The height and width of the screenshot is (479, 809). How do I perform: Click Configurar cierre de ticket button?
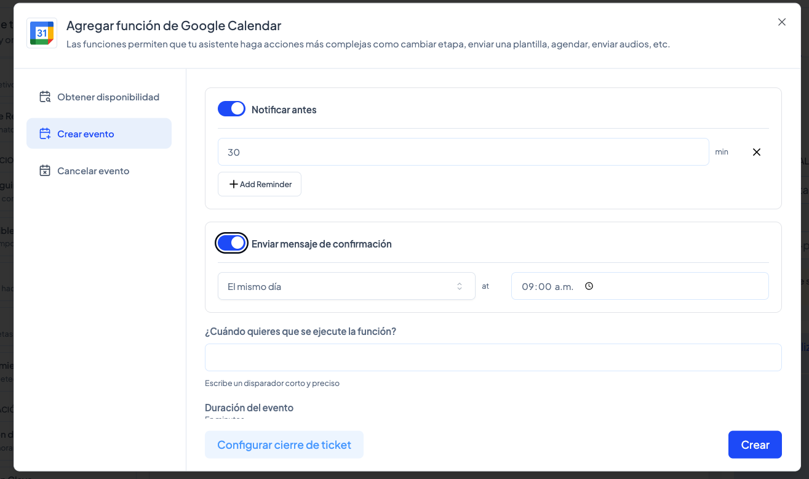(x=284, y=445)
